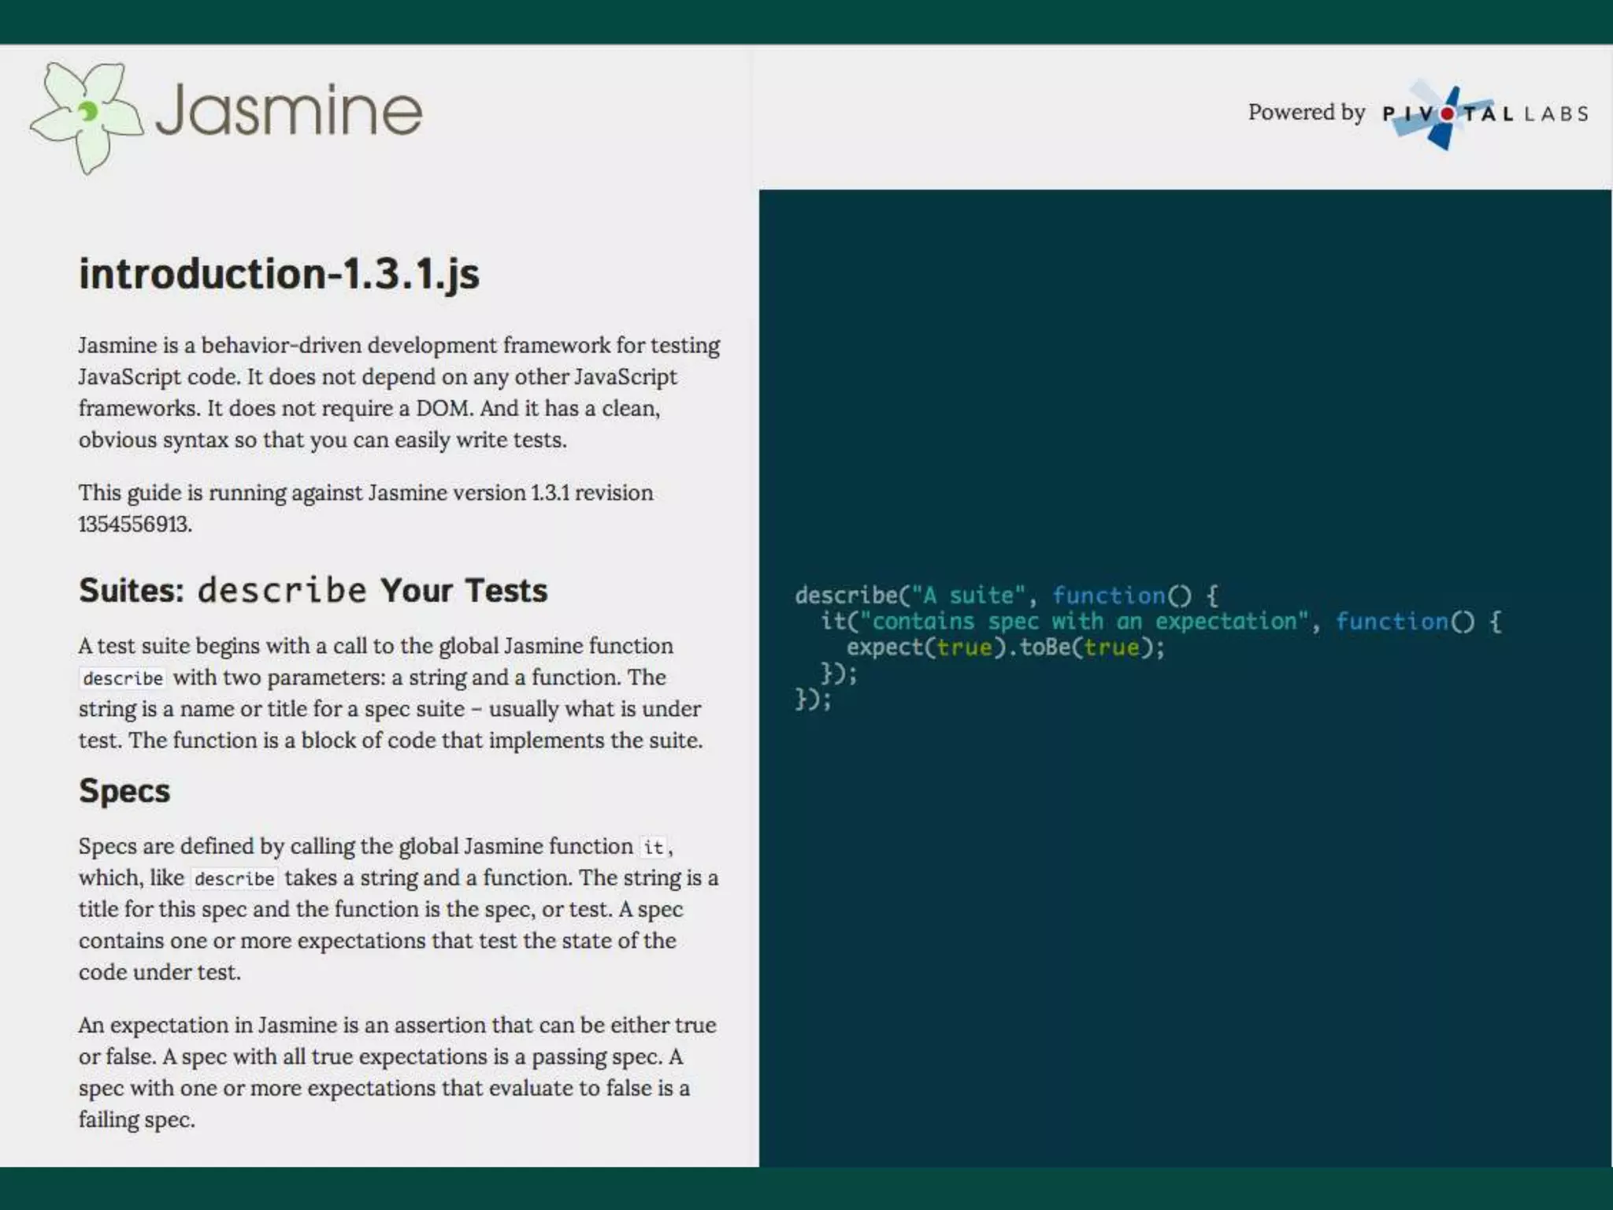This screenshot has width=1613, height=1210.
Task: Click the final closing "});" code line
Action: point(813,700)
